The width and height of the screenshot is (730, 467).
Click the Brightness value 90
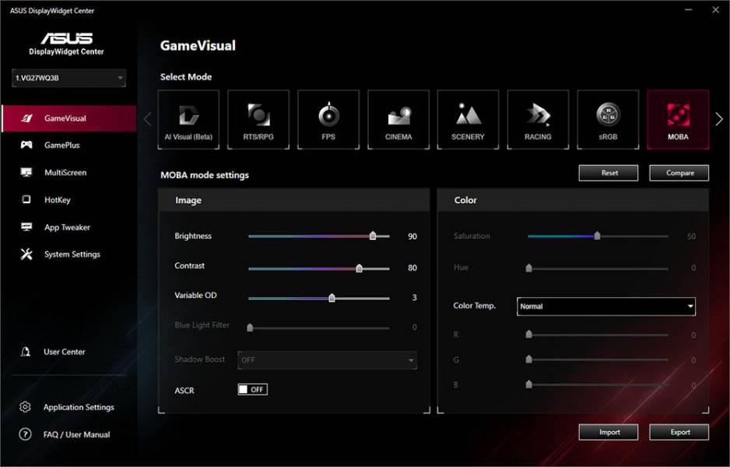tap(412, 237)
